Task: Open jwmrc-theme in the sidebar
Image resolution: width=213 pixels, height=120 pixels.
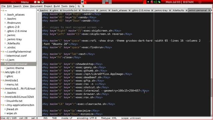Action: coord(15,68)
